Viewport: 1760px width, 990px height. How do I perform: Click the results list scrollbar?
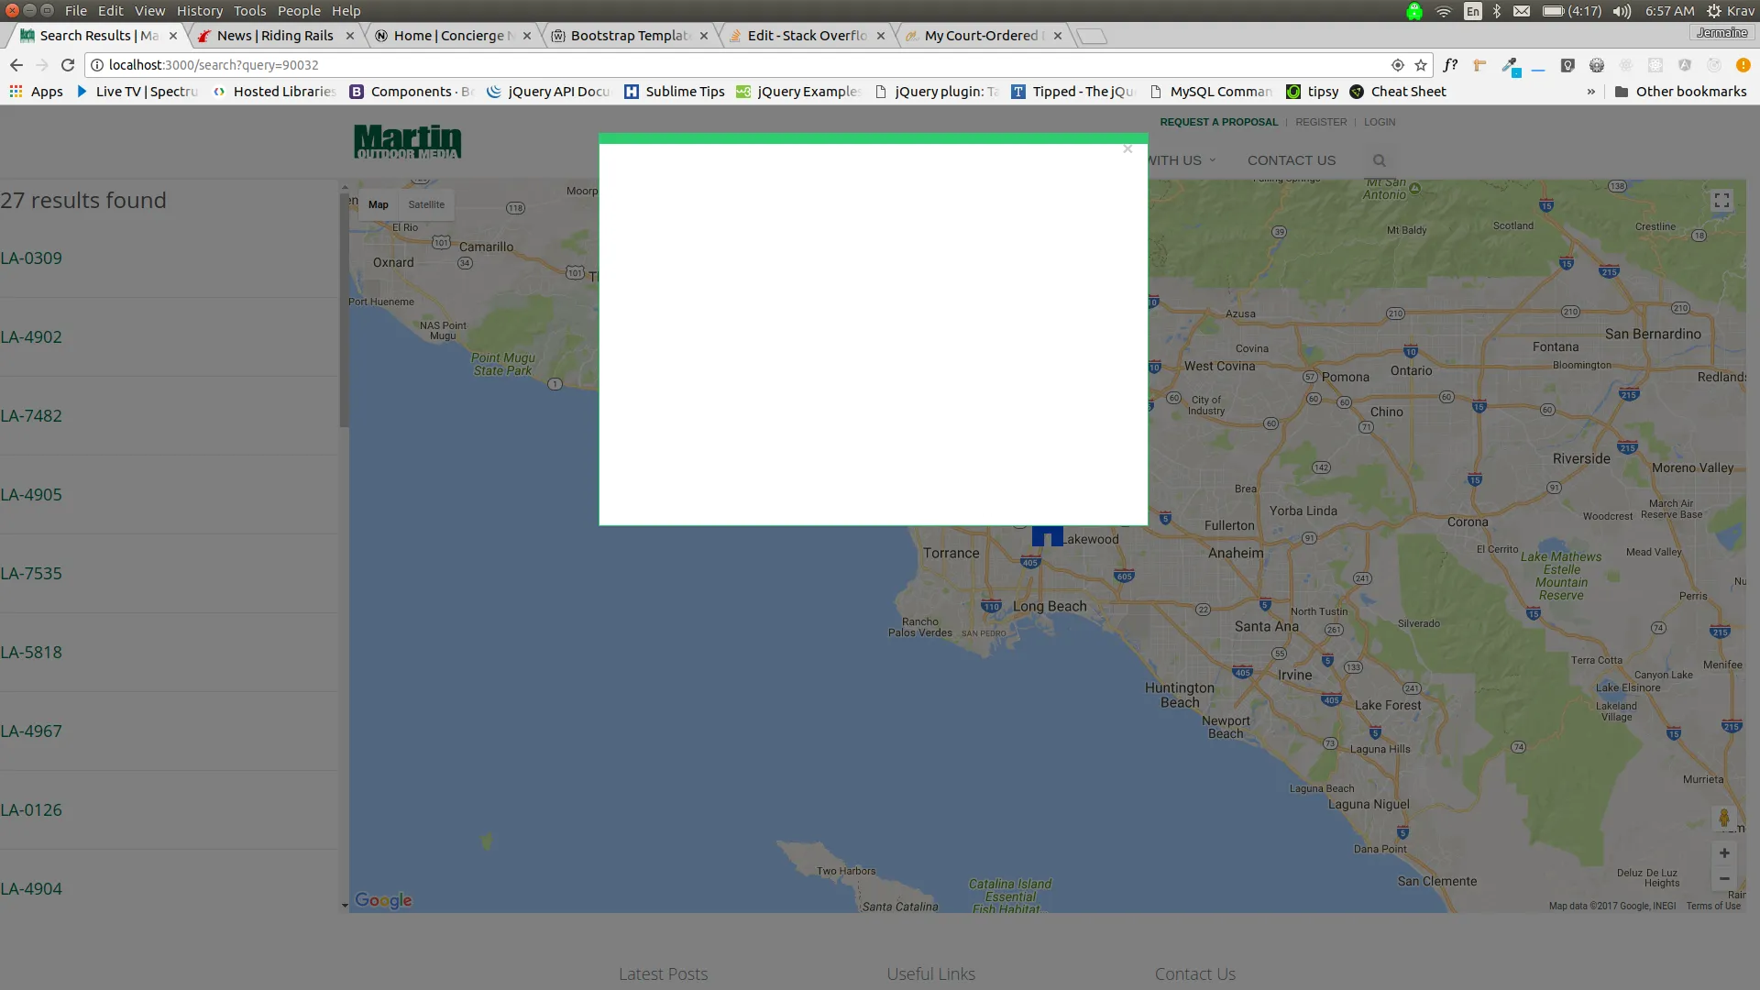pos(344,312)
